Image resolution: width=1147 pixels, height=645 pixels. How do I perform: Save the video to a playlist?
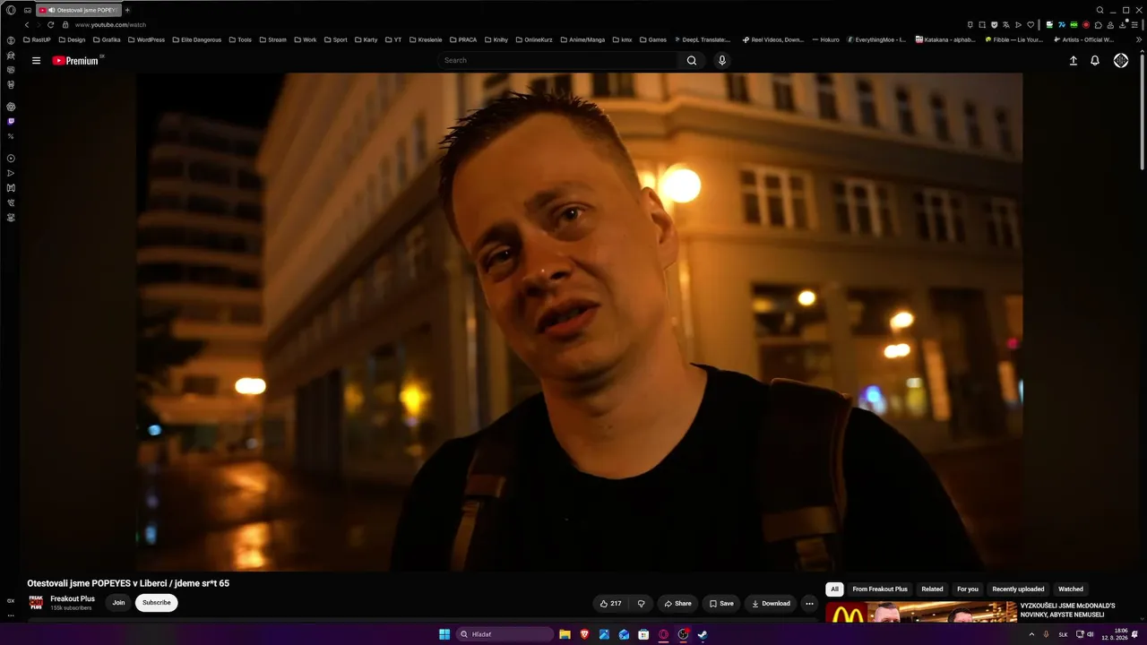tap(721, 604)
